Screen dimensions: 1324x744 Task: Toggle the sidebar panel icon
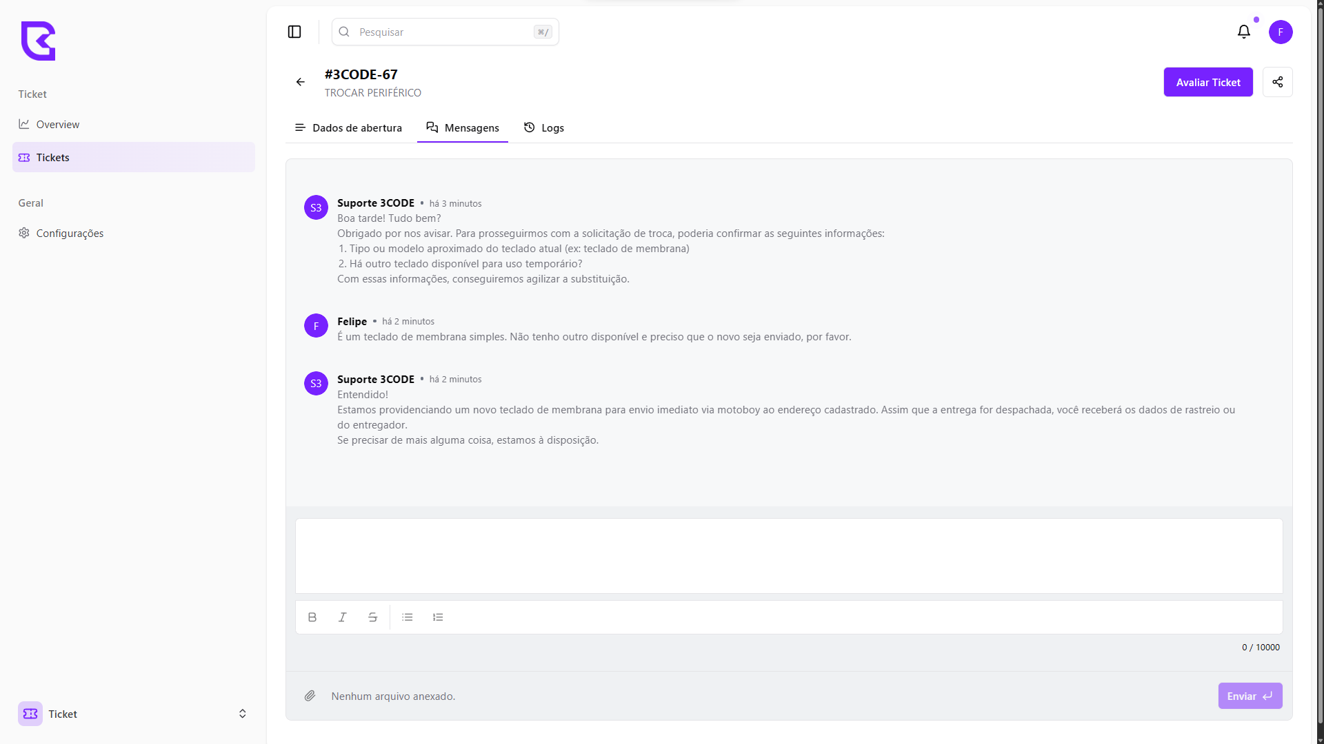[x=294, y=32]
